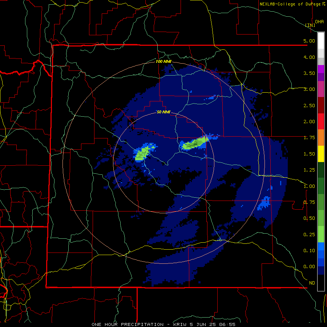Image resolution: width=327 pixels, height=327 pixels.
Task: Pick the bright red legend swatch
Action: [x=321, y=121]
